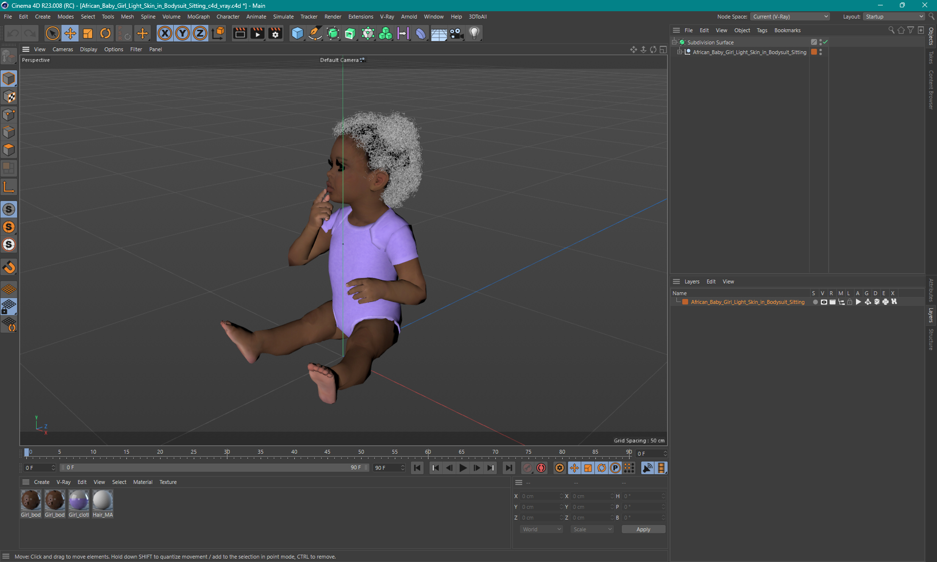
Task: Click Render View clapperboard icon
Action: 240,33
